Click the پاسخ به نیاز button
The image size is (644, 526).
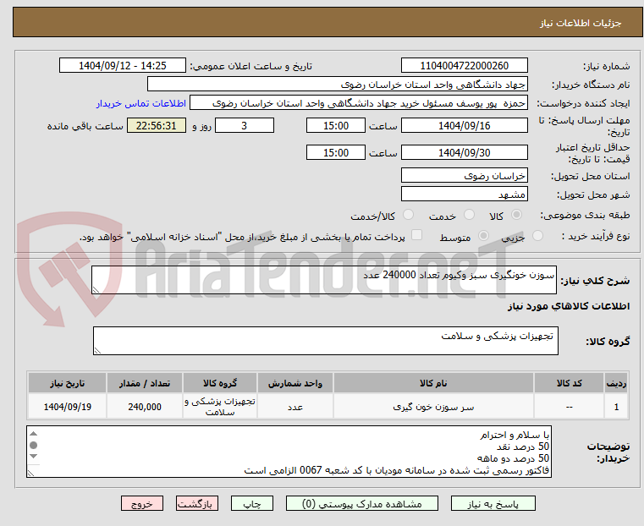[x=493, y=503]
